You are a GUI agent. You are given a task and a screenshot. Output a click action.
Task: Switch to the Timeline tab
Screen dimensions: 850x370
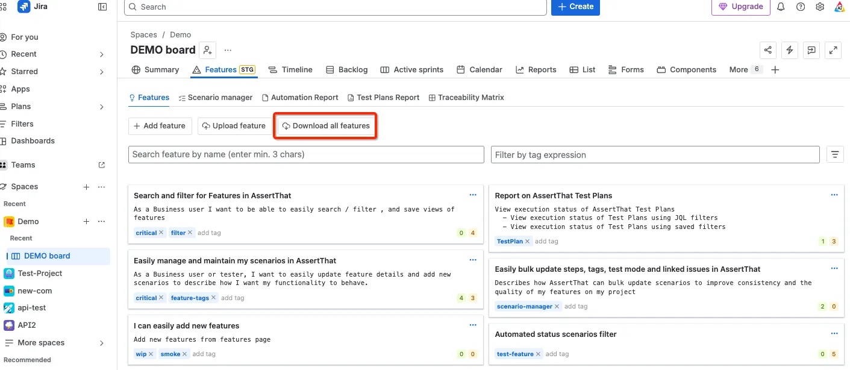(x=290, y=70)
